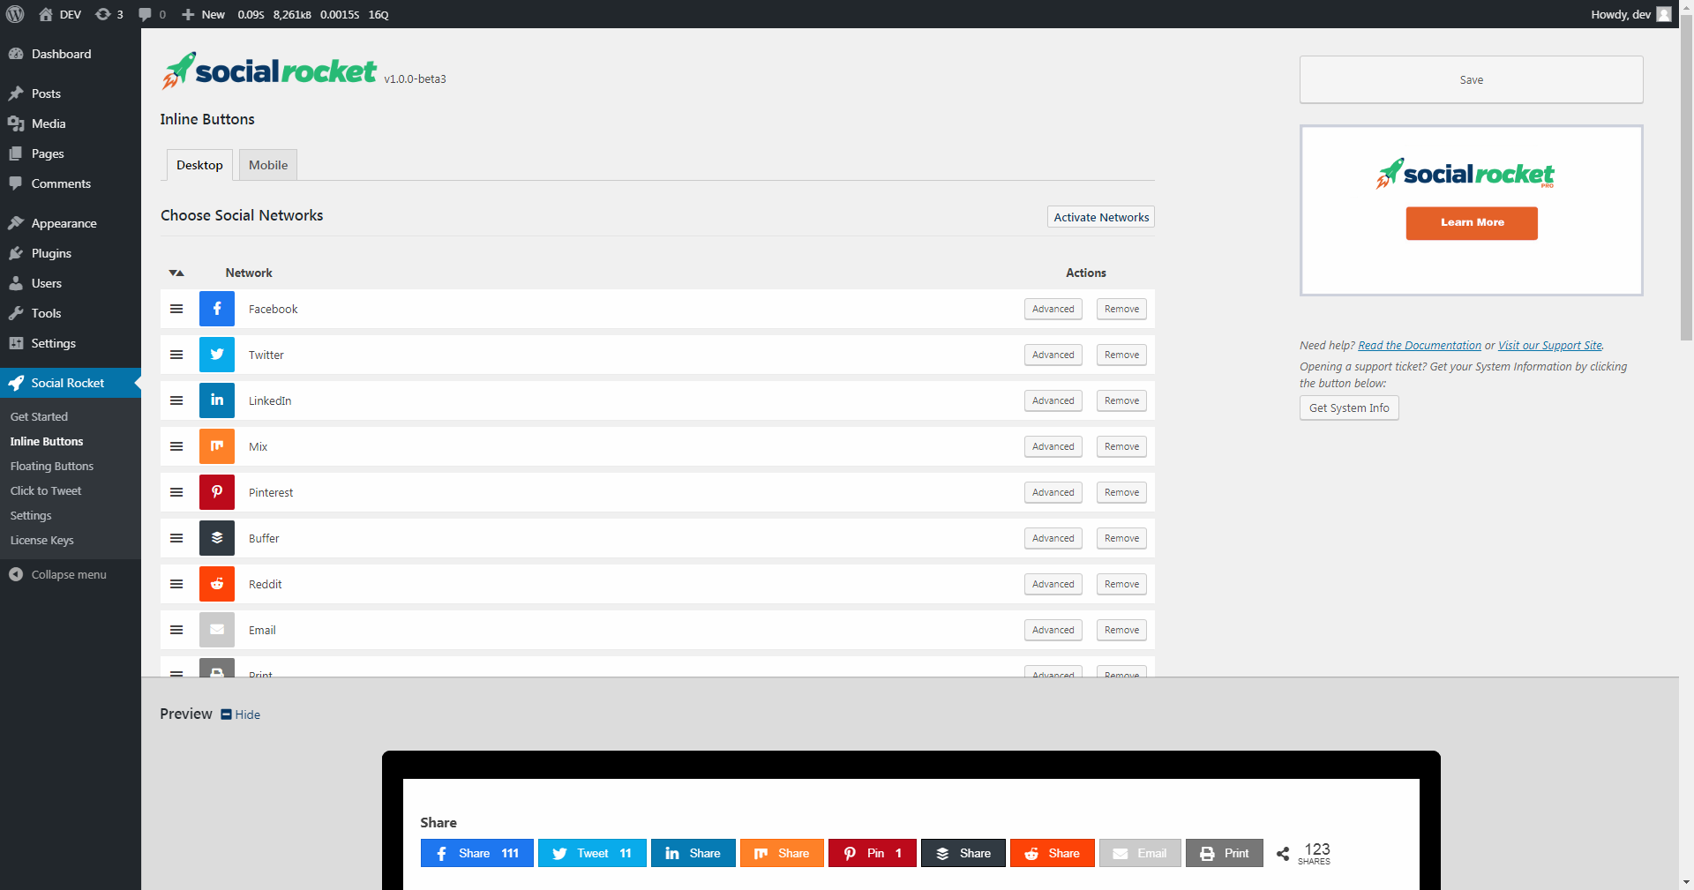
Task: Open the Appearance menu item
Action: [x=71, y=223]
